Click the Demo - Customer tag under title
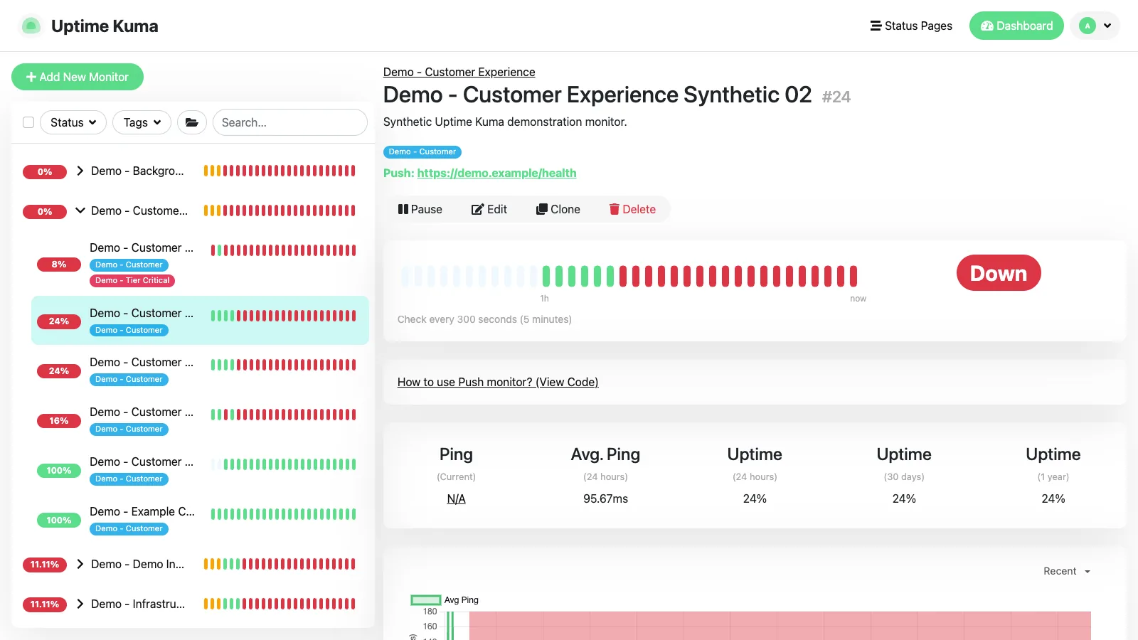 [422, 151]
